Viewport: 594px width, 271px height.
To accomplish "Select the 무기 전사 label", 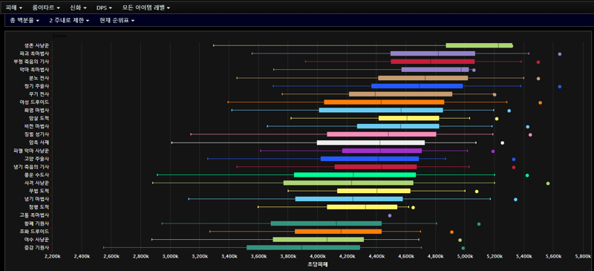I will click(x=39, y=94).
